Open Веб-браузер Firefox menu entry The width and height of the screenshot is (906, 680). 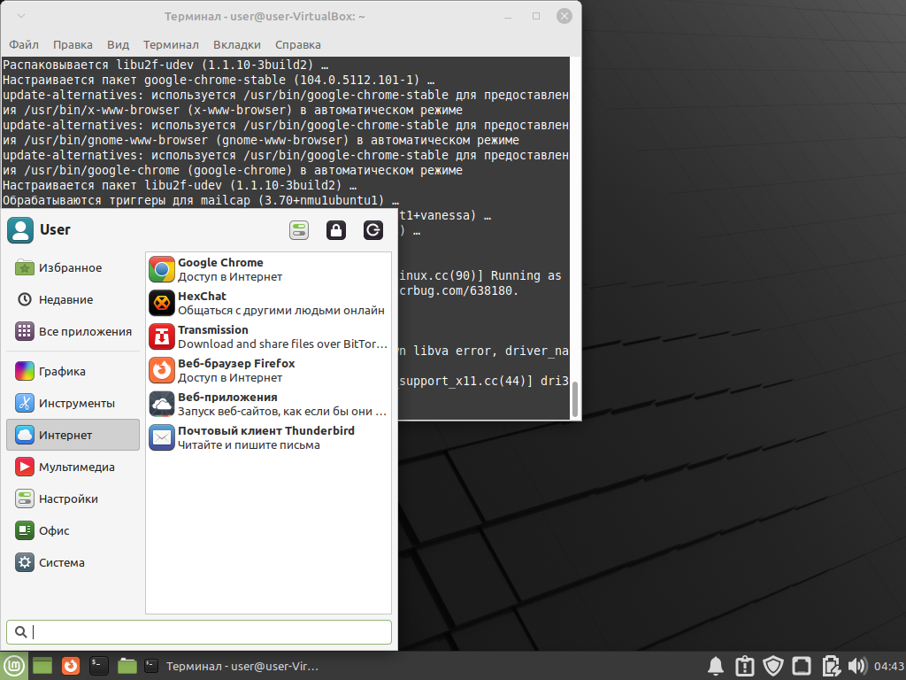(x=268, y=370)
